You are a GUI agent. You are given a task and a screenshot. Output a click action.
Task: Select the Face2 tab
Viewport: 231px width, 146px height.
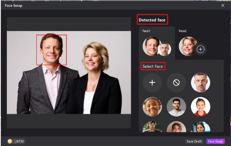tap(193, 43)
